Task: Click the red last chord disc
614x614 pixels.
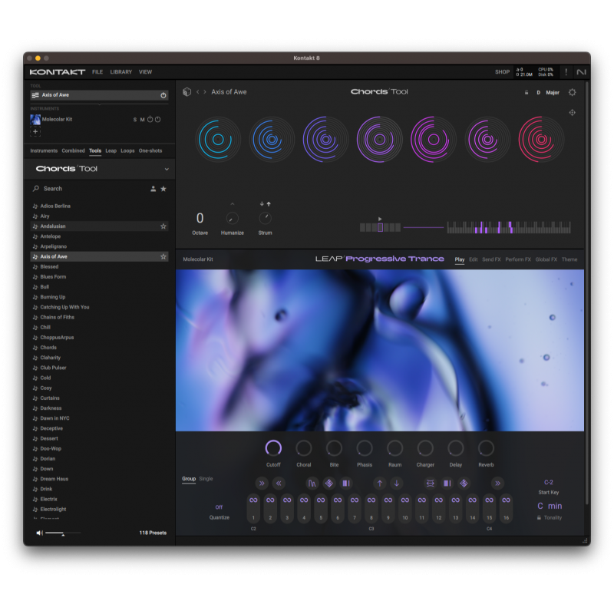Action: [541, 140]
